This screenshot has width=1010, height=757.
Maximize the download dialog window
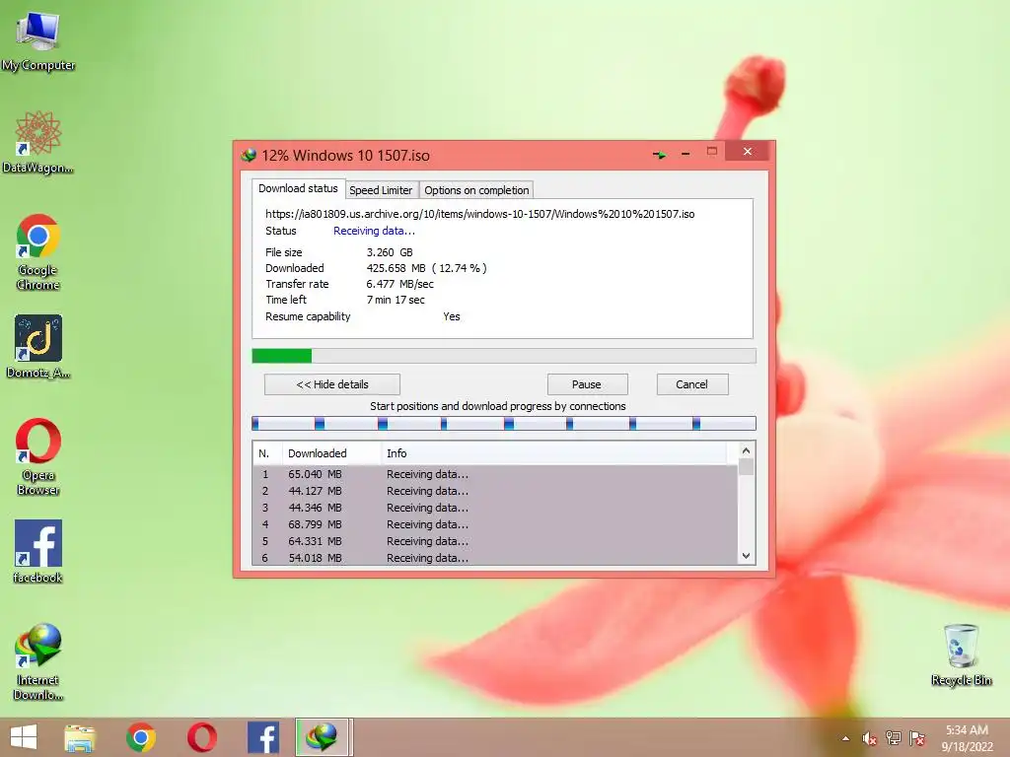tap(712, 152)
